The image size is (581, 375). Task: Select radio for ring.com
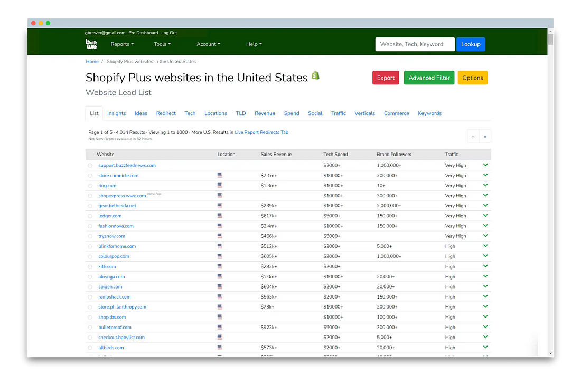click(90, 186)
